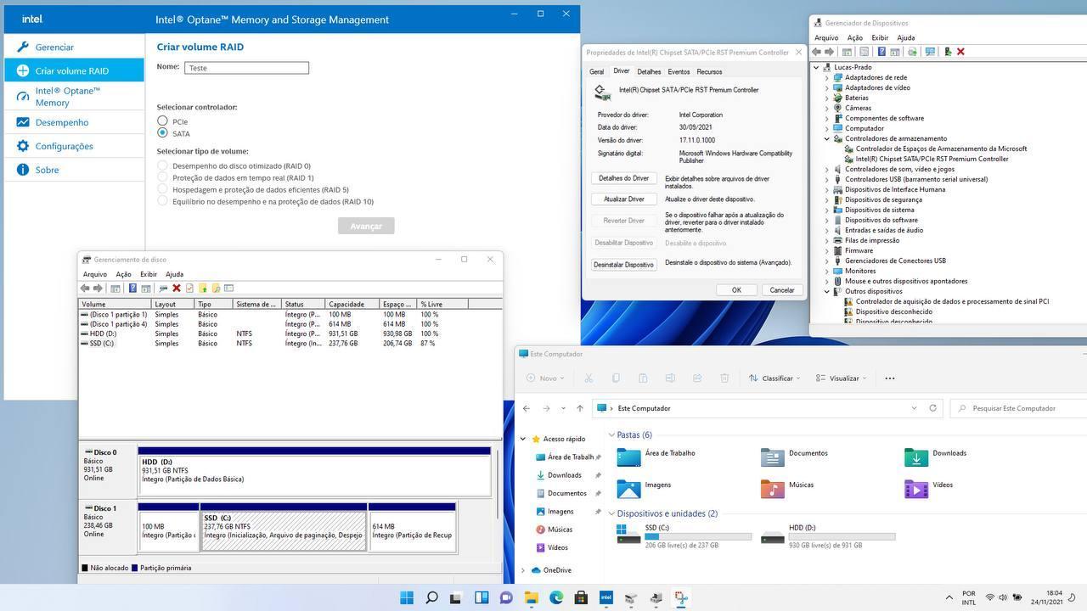This screenshot has height=611, width=1087.
Task: Switch to Recursos tab in properties dialog
Action: 709,72
